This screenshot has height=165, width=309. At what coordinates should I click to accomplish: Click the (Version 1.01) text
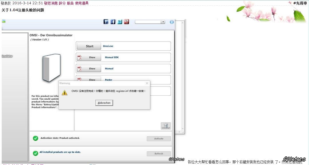pos(40,40)
